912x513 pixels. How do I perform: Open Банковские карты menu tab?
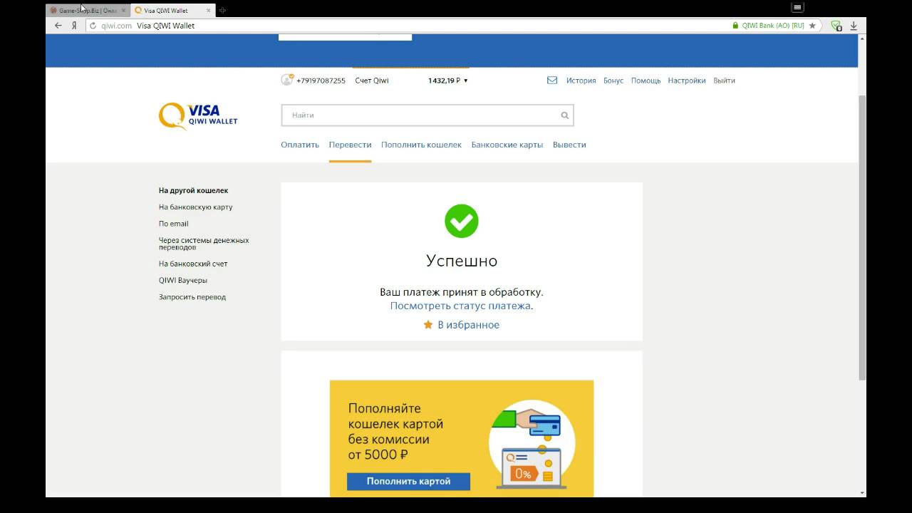coord(507,145)
